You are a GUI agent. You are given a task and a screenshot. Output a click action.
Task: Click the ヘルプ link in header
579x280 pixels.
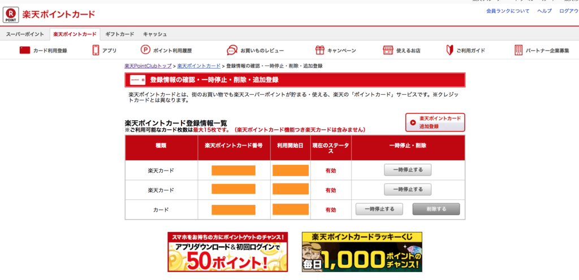point(545,11)
